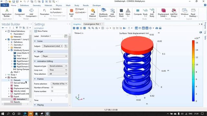
Task: Switch to the Developer ribbon tab
Action: point(97,5)
